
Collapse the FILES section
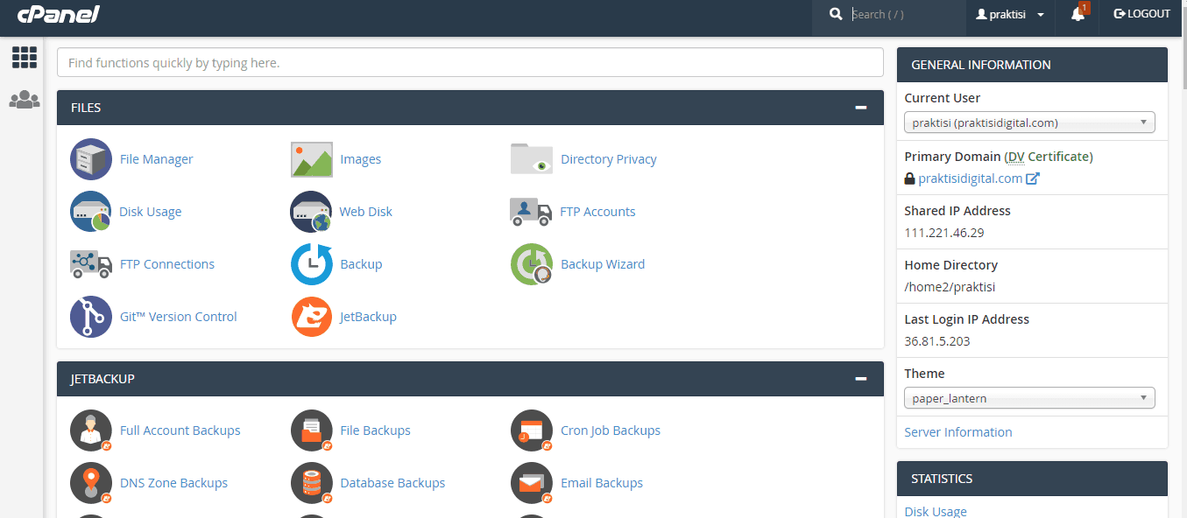click(x=861, y=108)
